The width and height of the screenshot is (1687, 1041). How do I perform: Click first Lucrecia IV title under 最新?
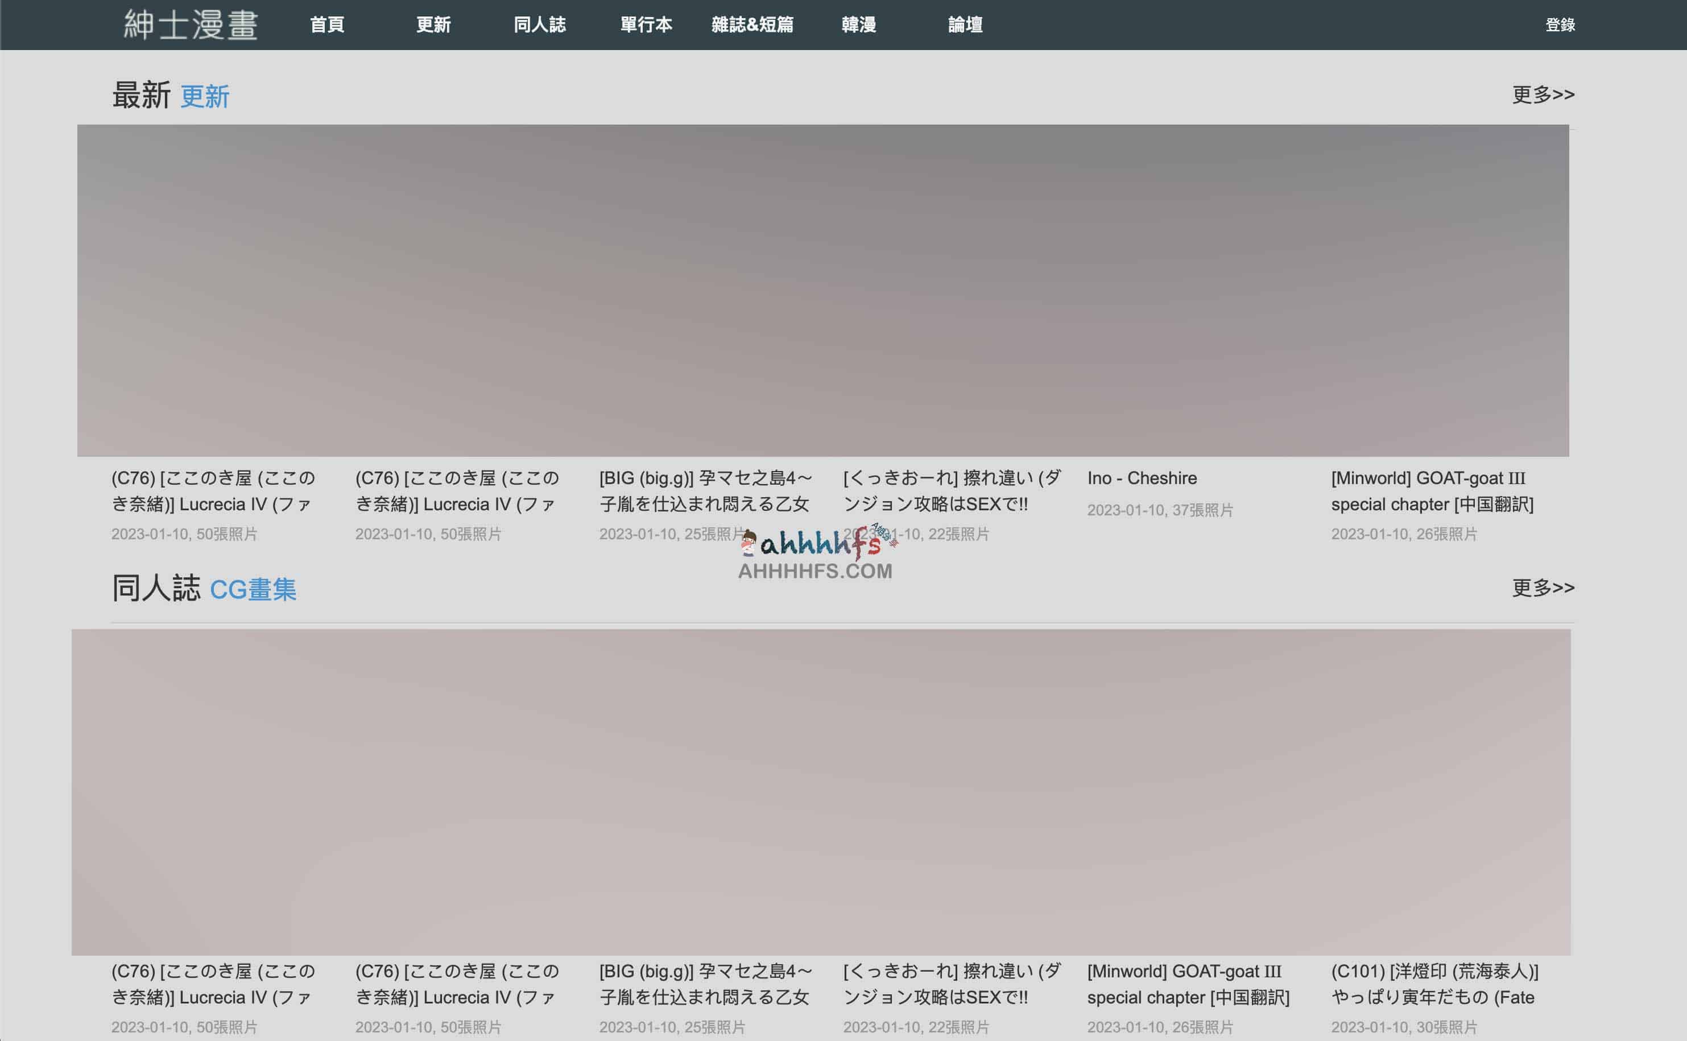click(213, 491)
